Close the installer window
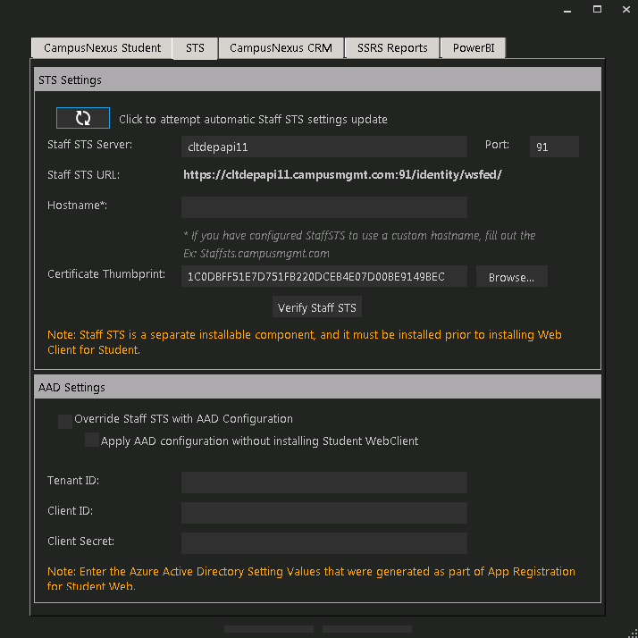 623,11
